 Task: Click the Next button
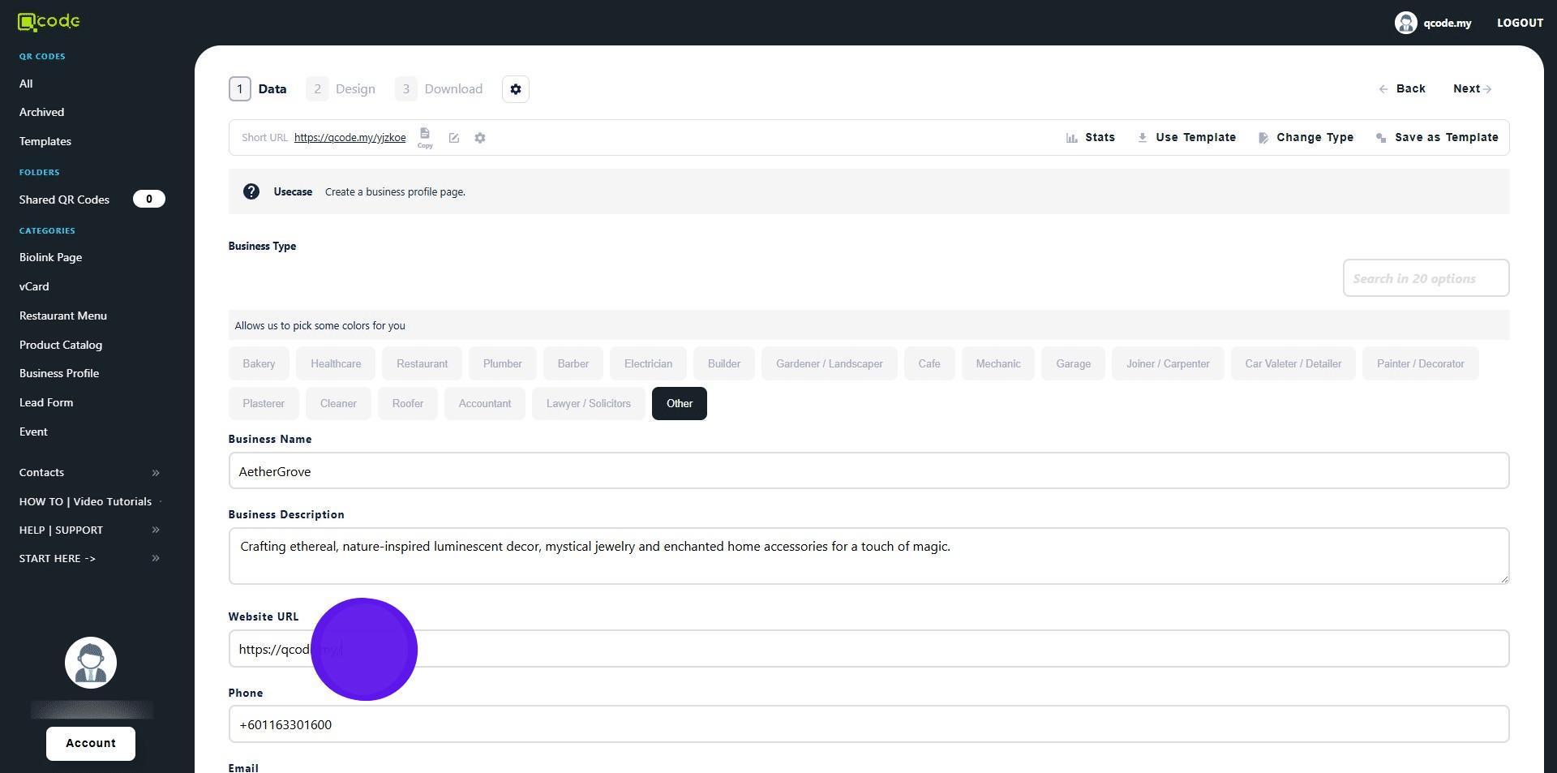tap(1471, 89)
